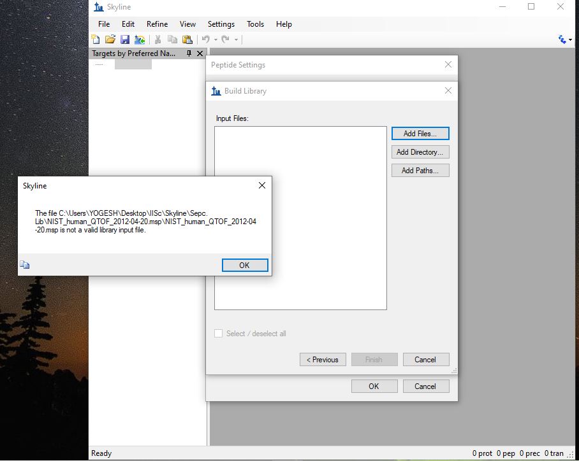
Task: Click the Save disk toolbar icon
Action: coord(125,39)
